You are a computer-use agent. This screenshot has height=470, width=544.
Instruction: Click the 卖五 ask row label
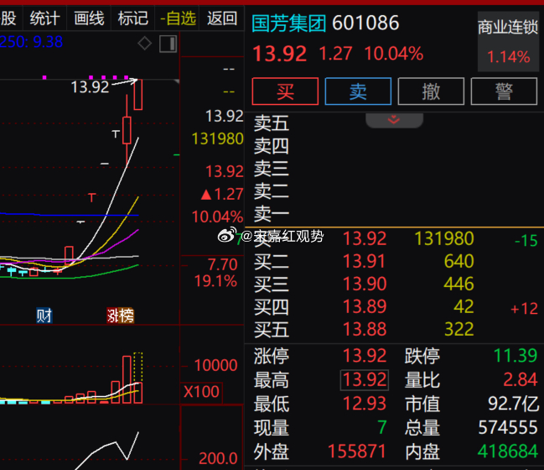[x=272, y=123]
